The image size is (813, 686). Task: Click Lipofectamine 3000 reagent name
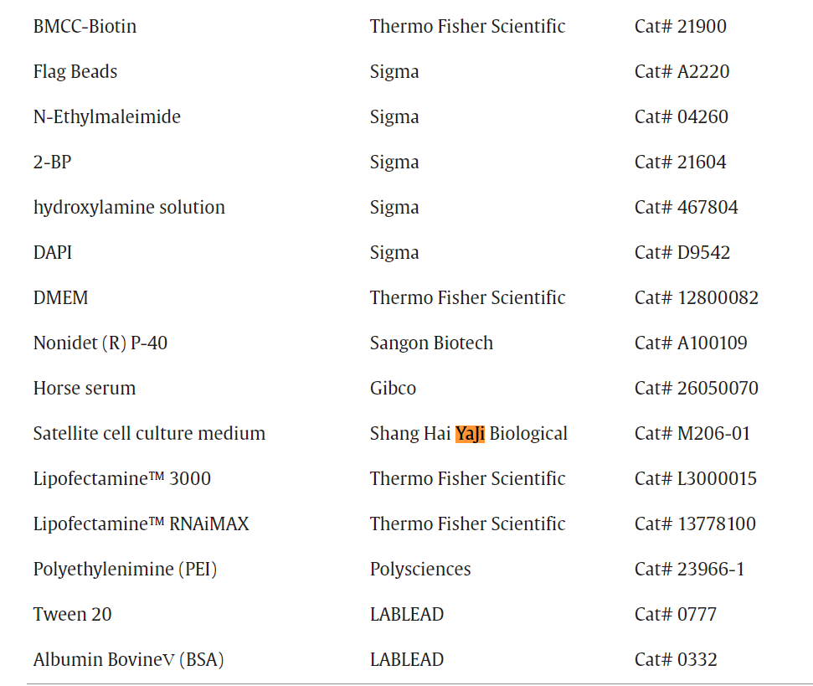click(122, 479)
